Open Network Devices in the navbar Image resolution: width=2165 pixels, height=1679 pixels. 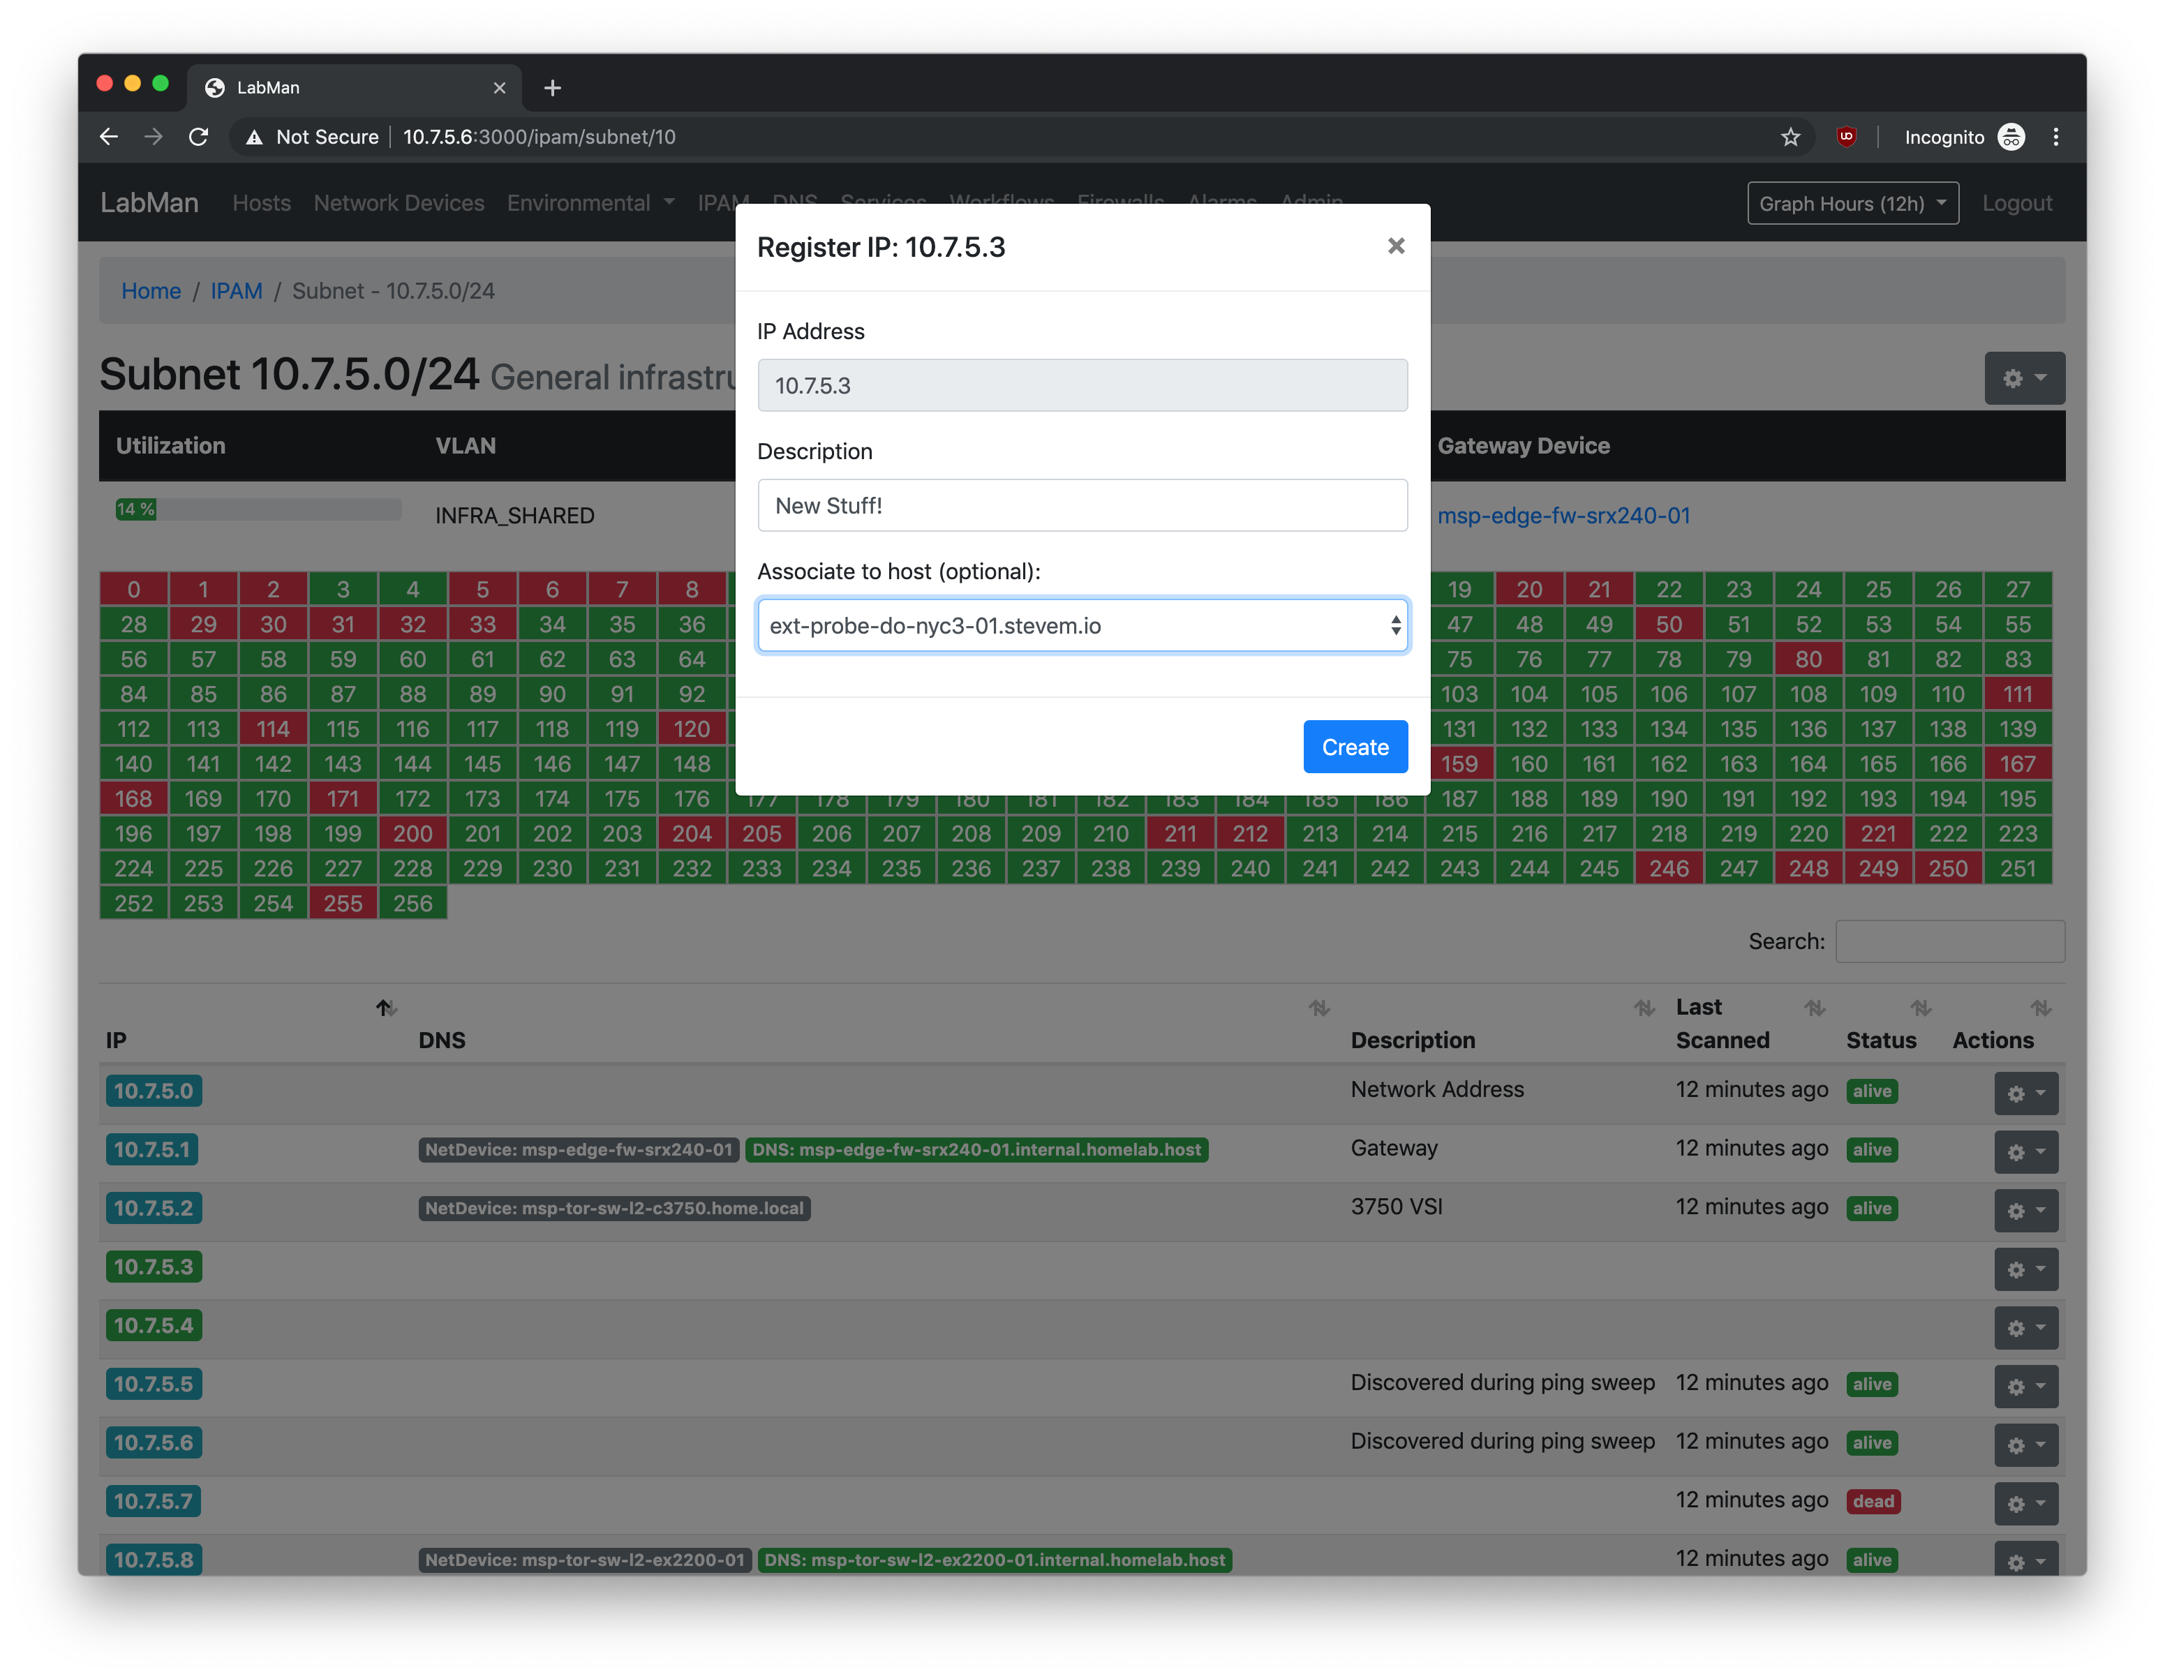399,203
